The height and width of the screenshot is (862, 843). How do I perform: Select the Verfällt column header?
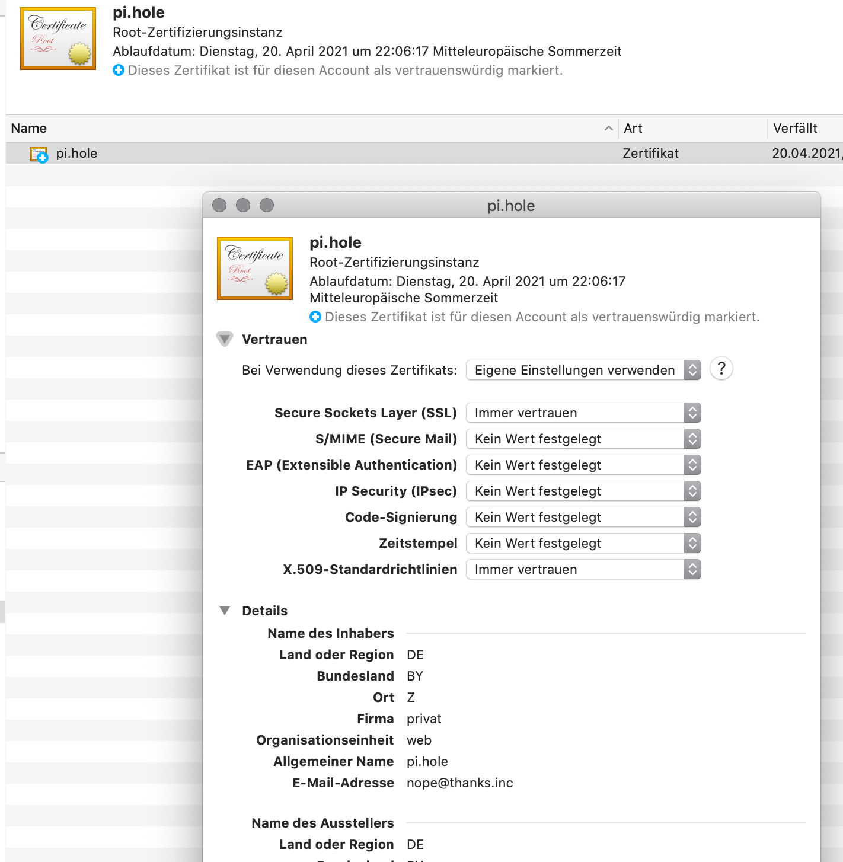pyautogui.click(x=795, y=128)
